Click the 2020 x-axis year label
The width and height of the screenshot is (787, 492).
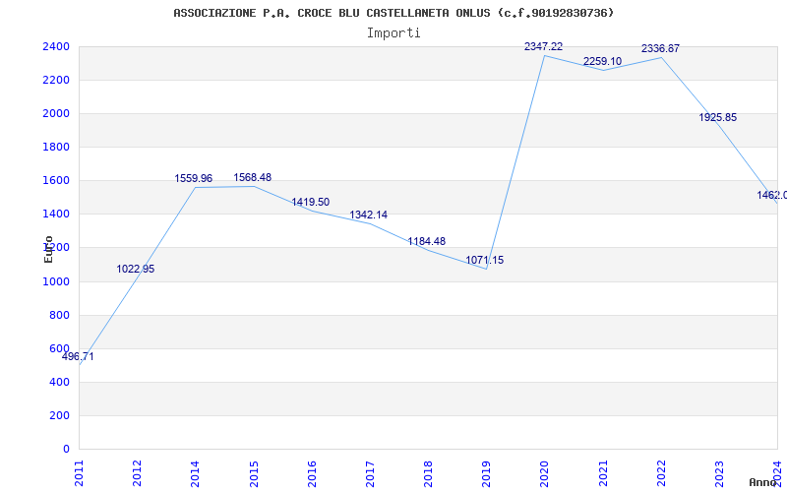point(545,473)
